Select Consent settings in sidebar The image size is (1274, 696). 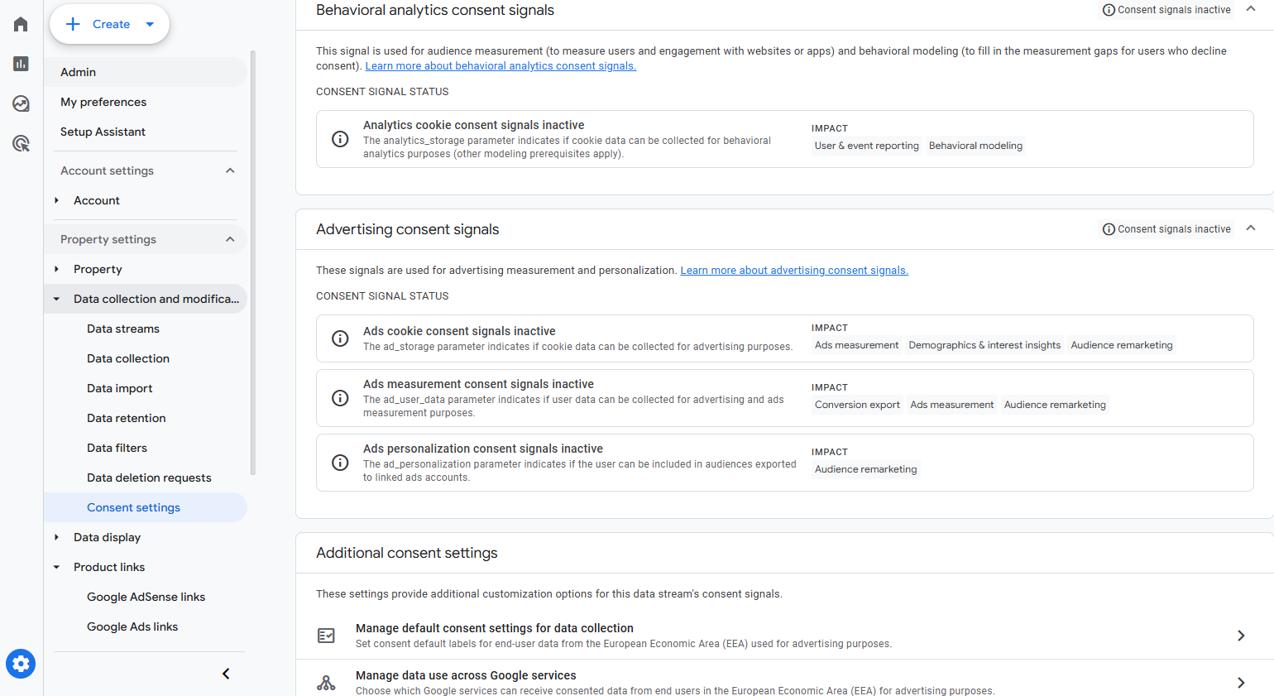tap(146, 507)
